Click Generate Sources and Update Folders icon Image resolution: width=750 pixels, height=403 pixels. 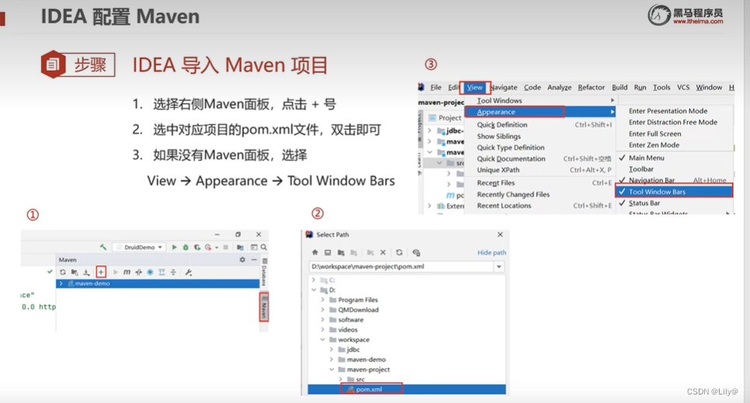(x=75, y=272)
